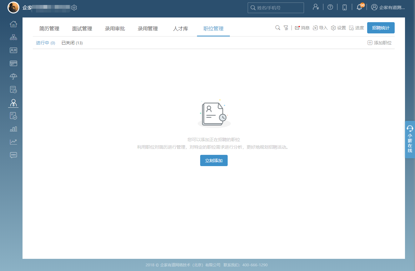The height and width of the screenshot is (271, 415).
Task: Open the 小薪在线 support widget
Action: pos(410,140)
